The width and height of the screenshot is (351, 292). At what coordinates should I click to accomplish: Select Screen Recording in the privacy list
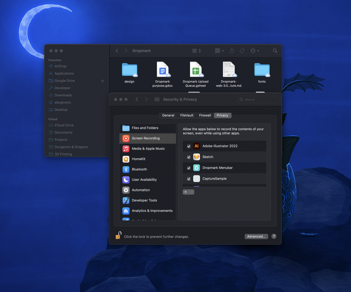147,138
